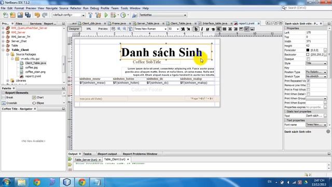Expand the Libraries tree node
Viewport: 332px width, 187px height.
(8, 81)
